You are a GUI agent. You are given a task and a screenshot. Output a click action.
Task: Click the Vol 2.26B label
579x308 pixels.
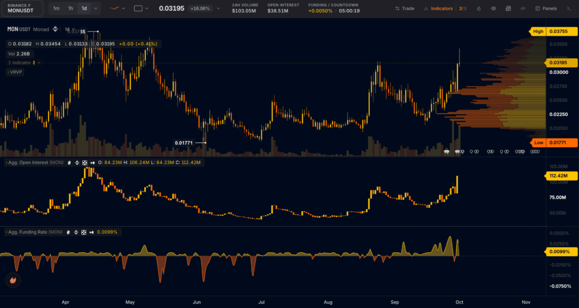coord(19,54)
